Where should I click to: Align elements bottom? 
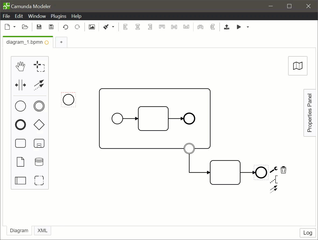[x=186, y=27]
